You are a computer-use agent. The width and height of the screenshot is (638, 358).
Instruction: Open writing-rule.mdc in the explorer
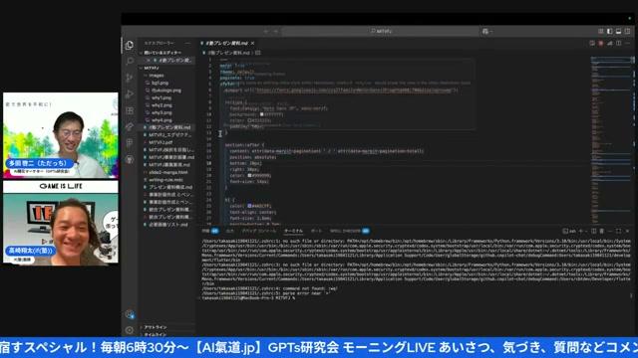click(x=165, y=179)
